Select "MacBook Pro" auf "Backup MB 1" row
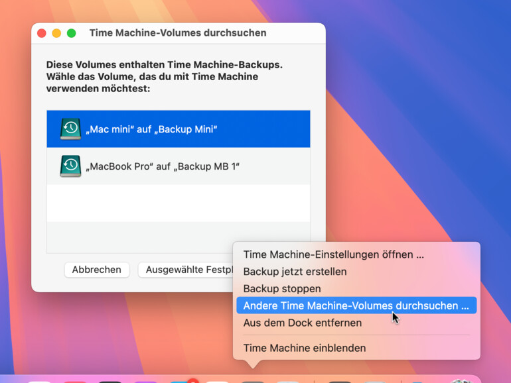Image resolution: width=511 pixels, height=383 pixels. coord(179,166)
